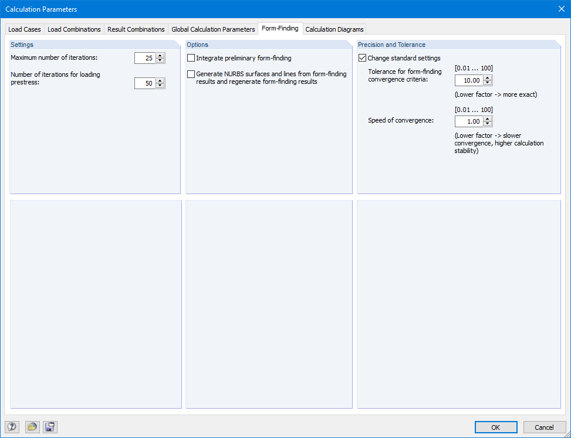The height and width of the screenshot is (438, 571).
Task: Open the Calculation Diagrams tab
Action: 335,29
